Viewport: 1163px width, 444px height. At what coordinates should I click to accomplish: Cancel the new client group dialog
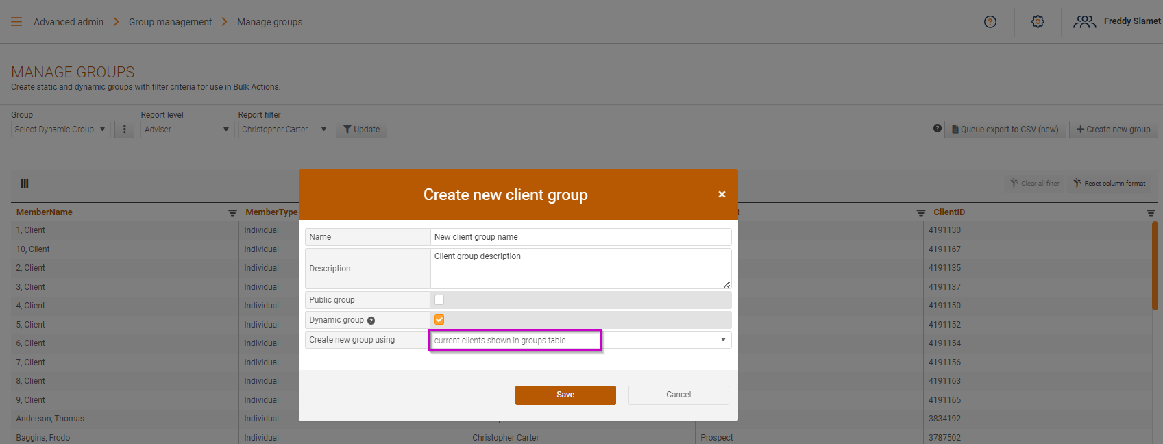678,395
